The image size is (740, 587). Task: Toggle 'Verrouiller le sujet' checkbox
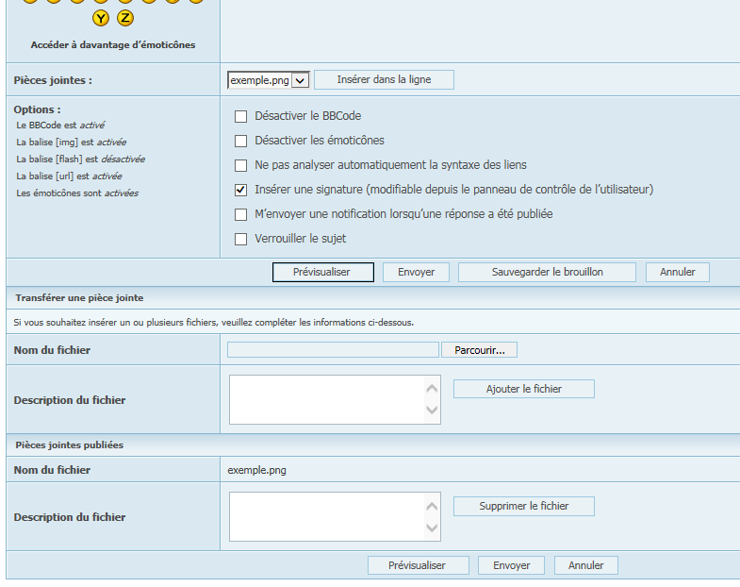click(241, 239)
